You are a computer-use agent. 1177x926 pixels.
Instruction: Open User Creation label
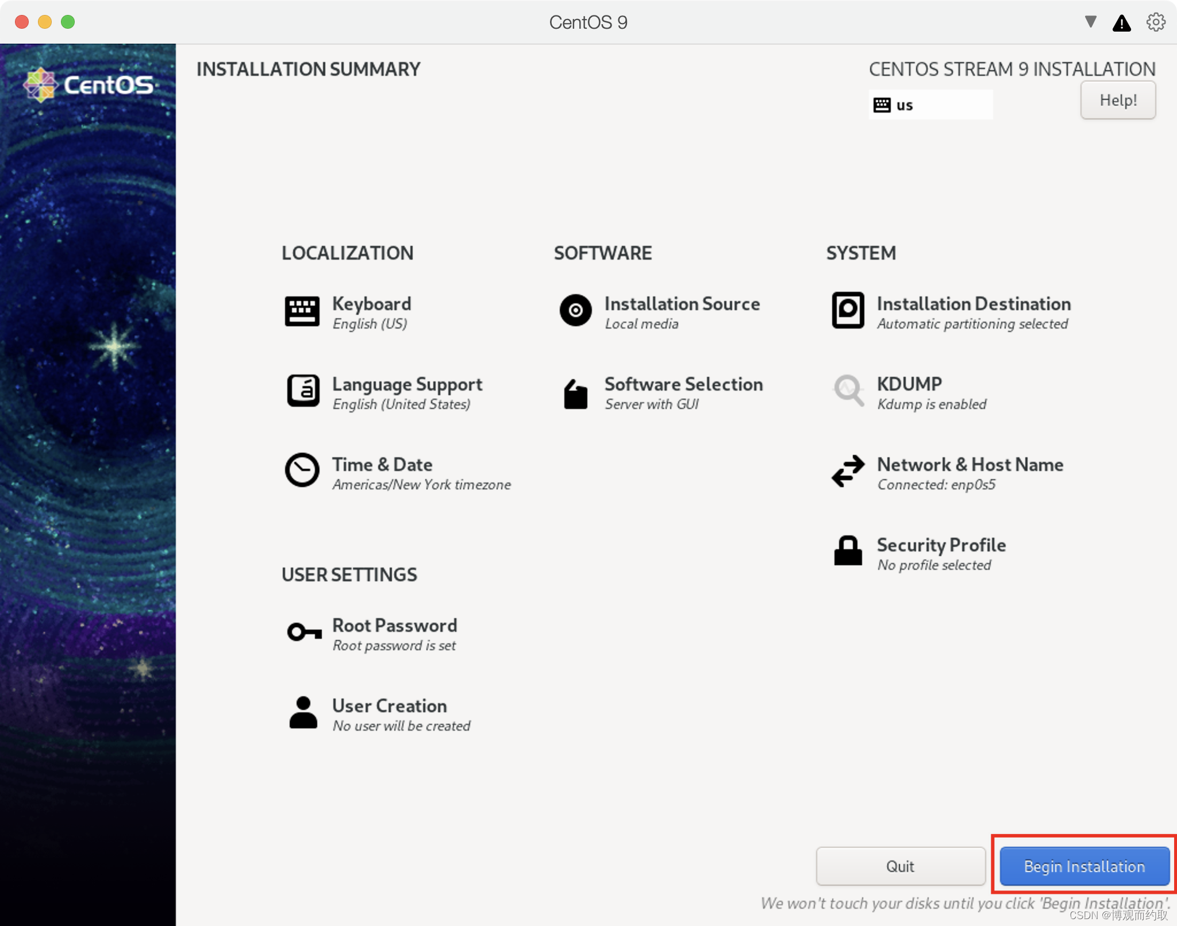pyautogui.click(x=389, y=705)
